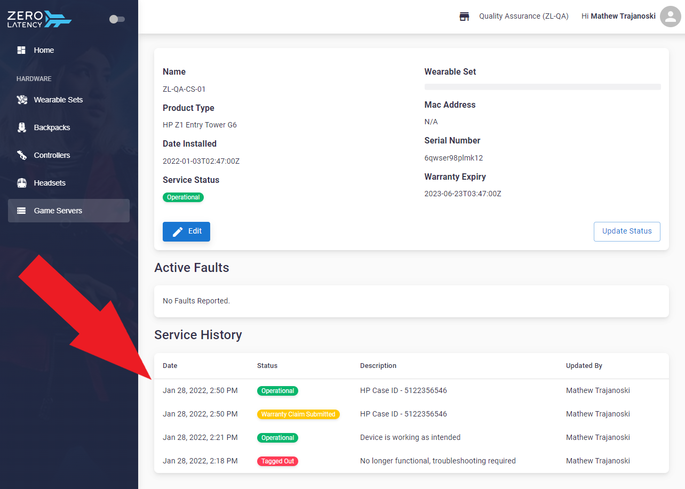Go to Backpacks section

coord(69,127)
